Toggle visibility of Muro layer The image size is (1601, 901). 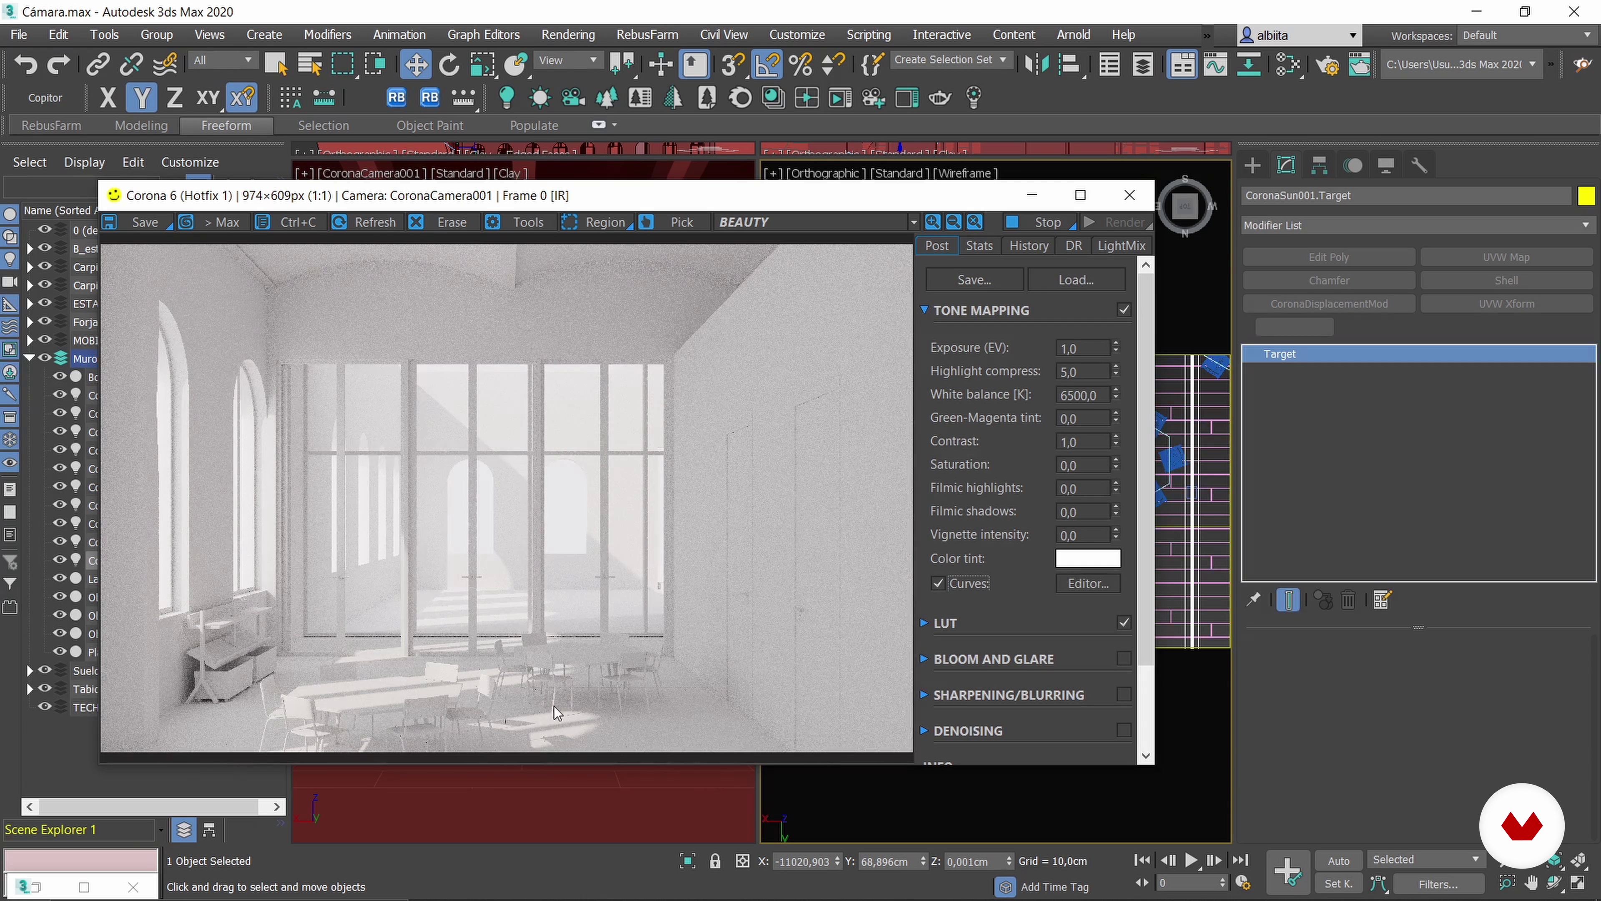point(45,357)
